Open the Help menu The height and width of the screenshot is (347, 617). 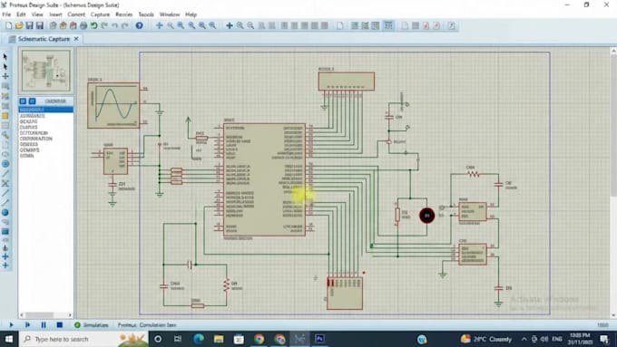click(x=191, y=14)
